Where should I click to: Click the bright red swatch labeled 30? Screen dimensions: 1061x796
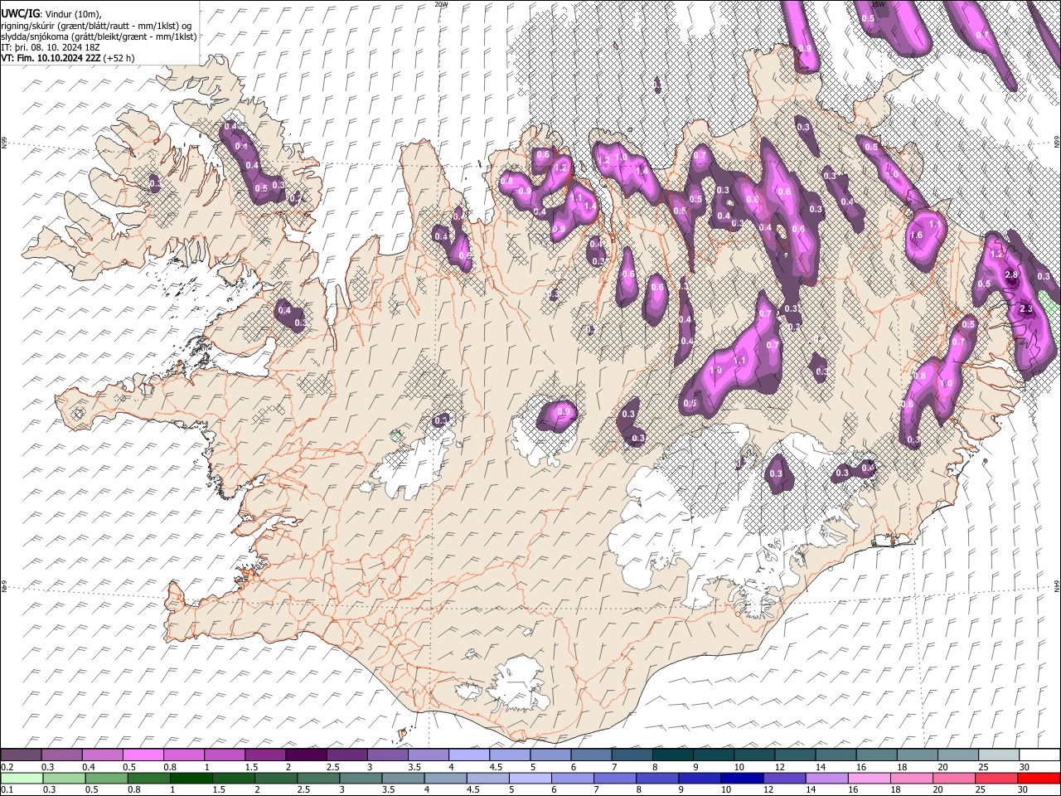1039,778
